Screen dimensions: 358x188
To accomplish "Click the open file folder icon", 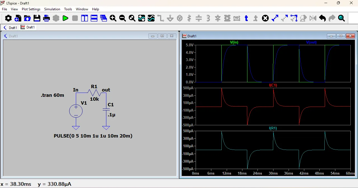I will point(27,18).
